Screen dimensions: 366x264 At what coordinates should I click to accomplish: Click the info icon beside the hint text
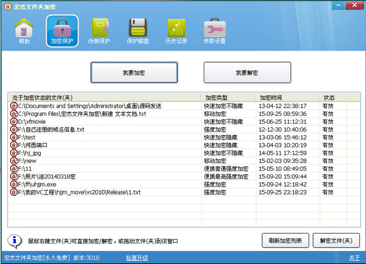(x=13, y=240)
